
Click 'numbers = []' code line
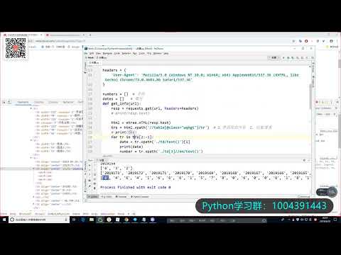115,94
